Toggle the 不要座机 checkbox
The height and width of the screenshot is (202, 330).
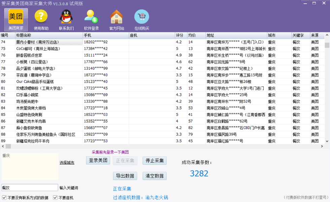55,198
